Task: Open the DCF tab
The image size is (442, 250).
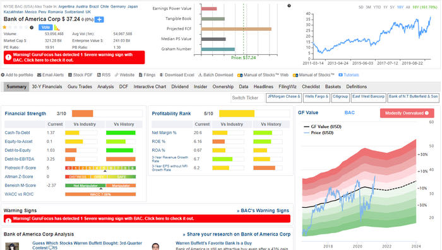Action: (124, 87)
